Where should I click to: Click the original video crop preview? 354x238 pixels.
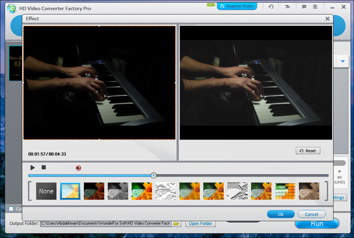99,83
